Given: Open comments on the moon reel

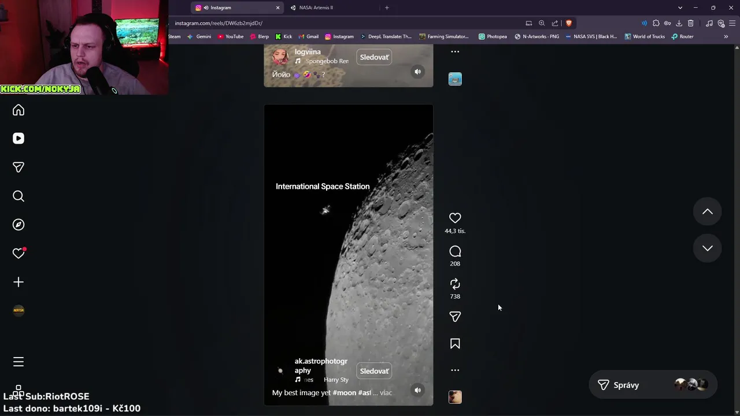Looking at the screenshot, I should (x=455, y=251).
